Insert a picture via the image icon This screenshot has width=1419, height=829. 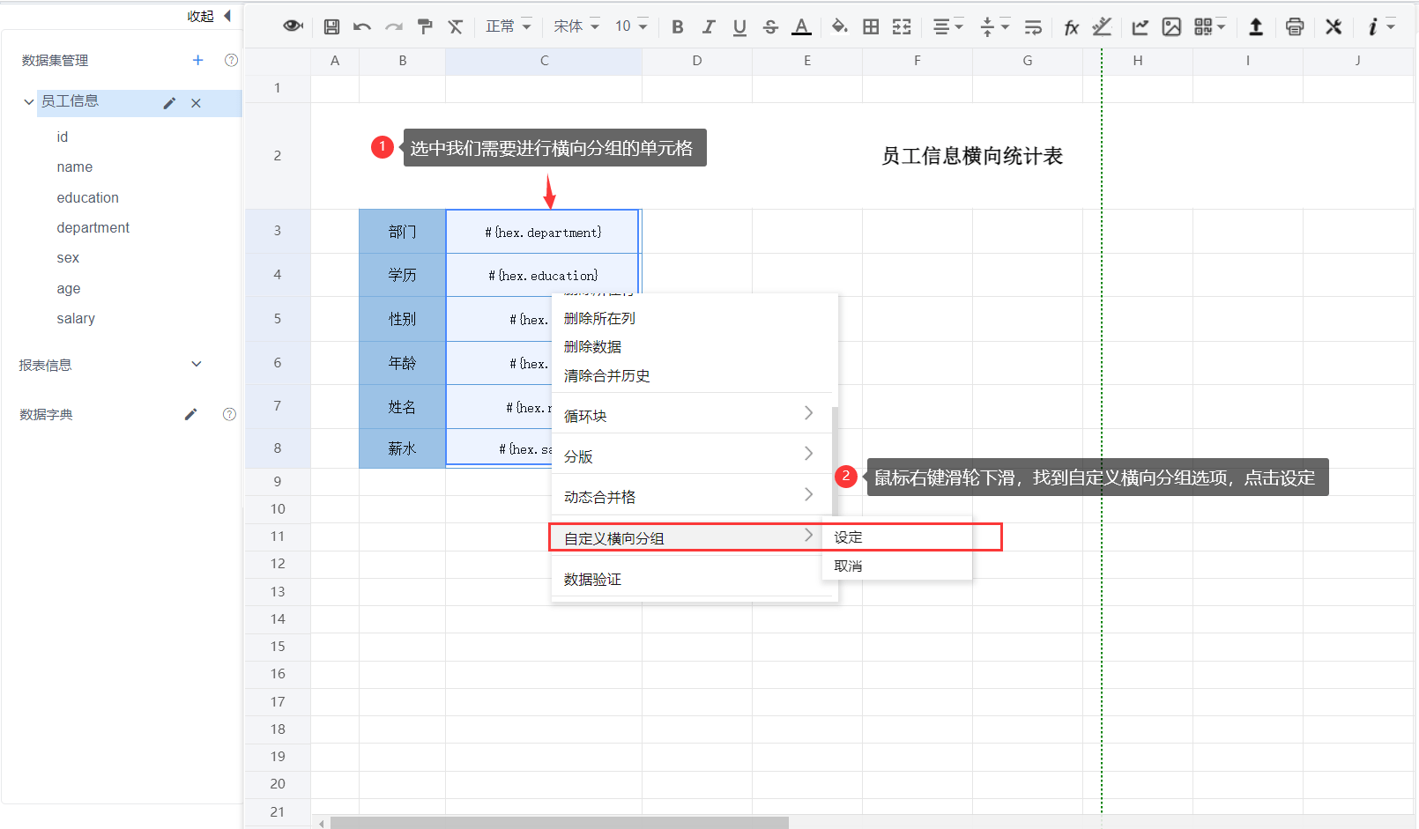1171,26
